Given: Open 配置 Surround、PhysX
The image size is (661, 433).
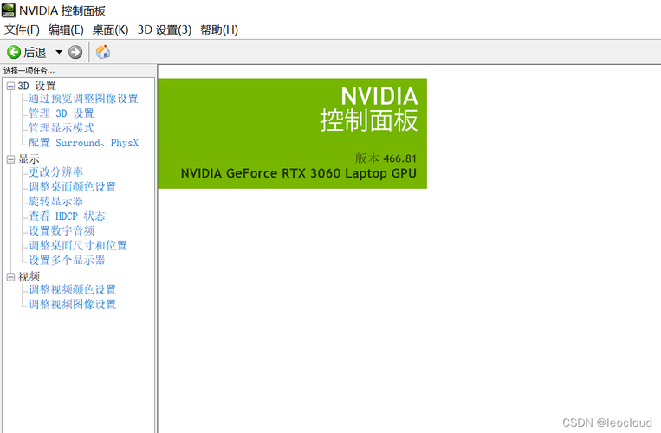Looking at the screenshot, I should [83, 143].
